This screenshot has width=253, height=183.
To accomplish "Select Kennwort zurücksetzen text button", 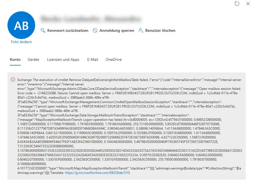I will pyautogui.click(x=68, y=30).
